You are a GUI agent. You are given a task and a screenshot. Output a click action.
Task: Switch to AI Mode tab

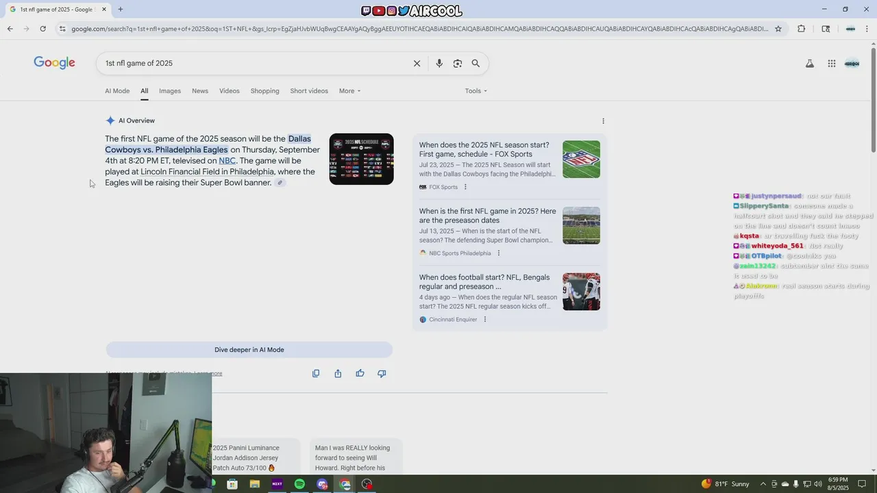pyautogui.click(x=117, y=91)
